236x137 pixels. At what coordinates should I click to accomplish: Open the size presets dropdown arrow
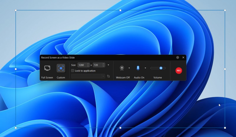tap(108, 65)
